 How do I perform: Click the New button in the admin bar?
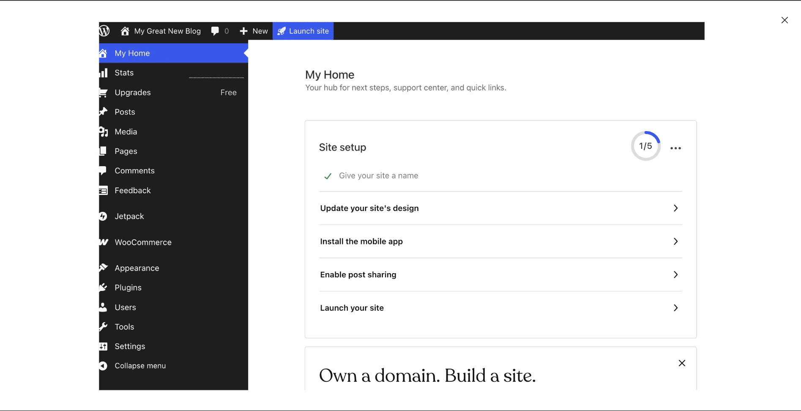point(254,31)
